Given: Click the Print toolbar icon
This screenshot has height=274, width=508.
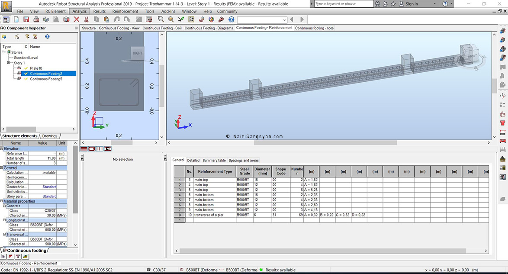Looking at the screenshot, I should (36, 19).
